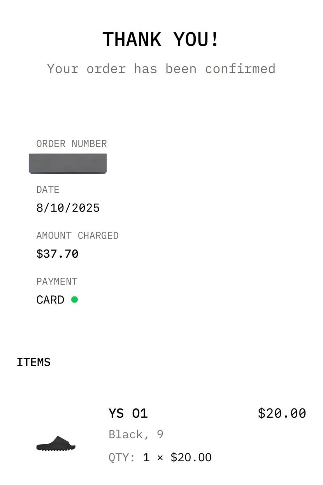The image size is (323, 485).
Task: Click the "Your order has been confirmed" message
Action: pyautogui.click(x=161, y=69)
